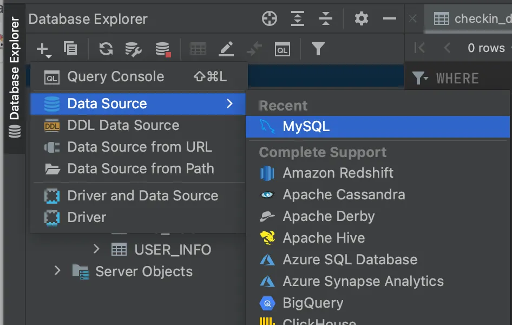Click the Database Explorer vertical side tab
Viewport: 512px width, 325px height.
pyautogui.click(x=15, y=76)
